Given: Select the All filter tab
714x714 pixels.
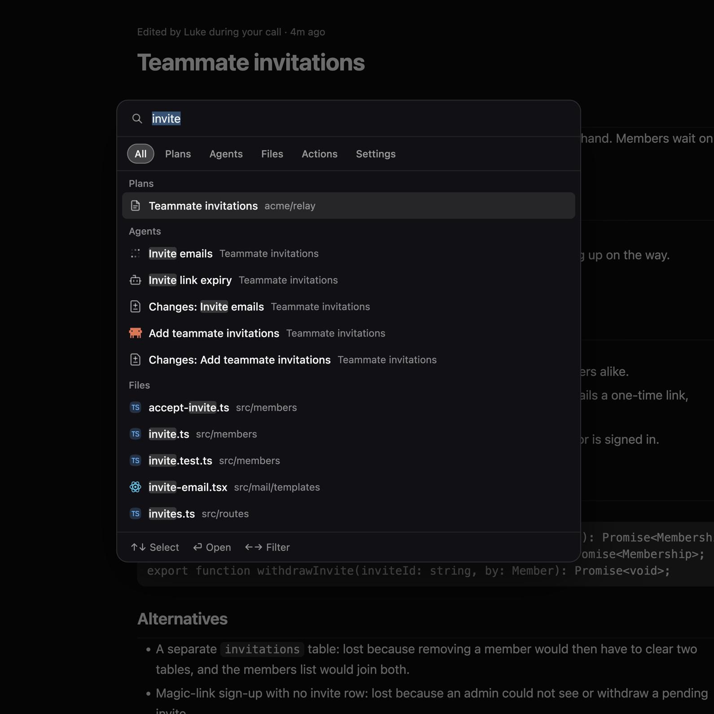Looking at the screenshot, I should coord(140,154).
